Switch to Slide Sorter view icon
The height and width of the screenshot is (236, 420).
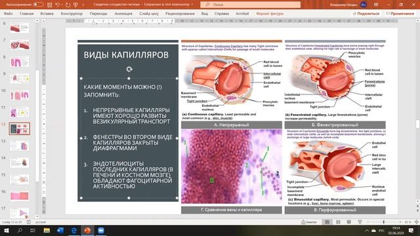(x=338, y=222)
